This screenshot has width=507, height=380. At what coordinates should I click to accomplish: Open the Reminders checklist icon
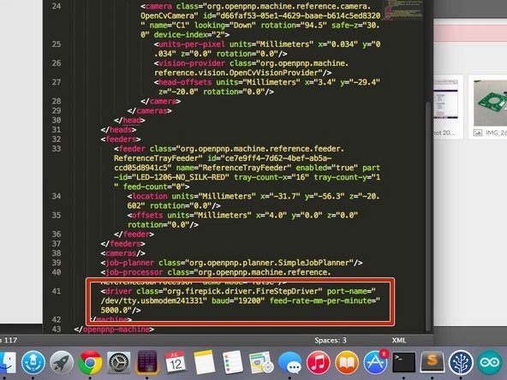click(x=232, y=363)
